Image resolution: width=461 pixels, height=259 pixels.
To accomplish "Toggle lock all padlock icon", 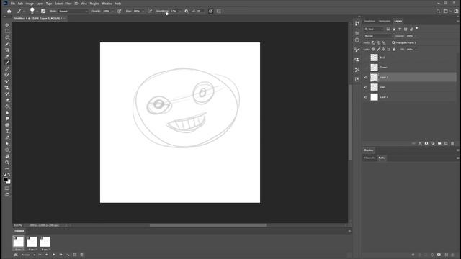I will click(x=394, y=50).
